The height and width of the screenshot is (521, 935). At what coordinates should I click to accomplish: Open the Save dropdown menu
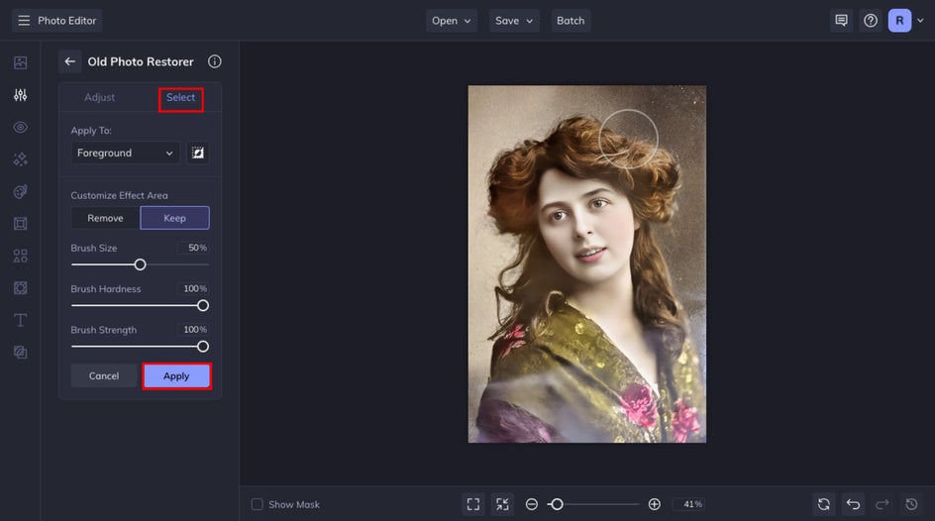click(x=514, y=20)
